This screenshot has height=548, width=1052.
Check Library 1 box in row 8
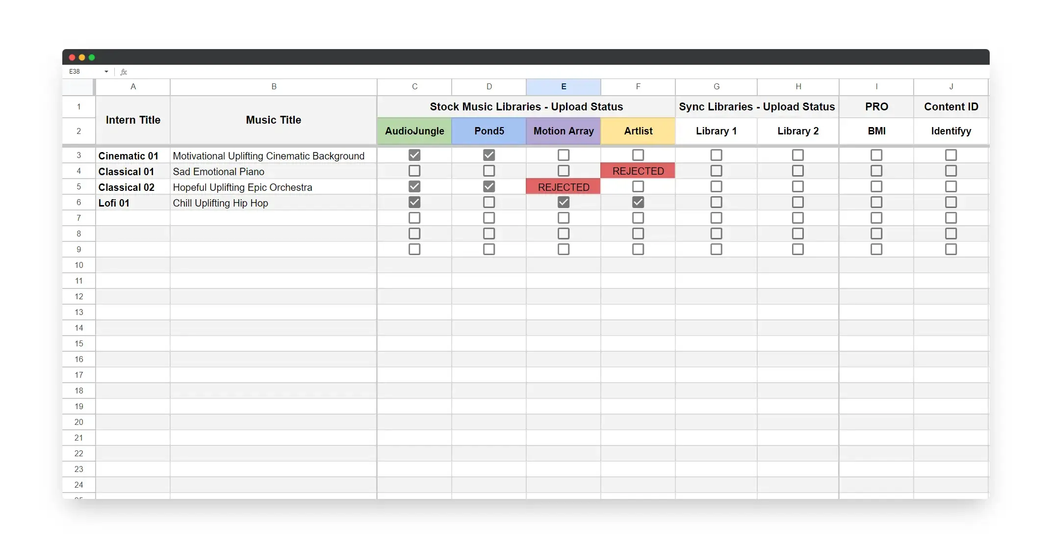pyautogui.click(x=717, y=234)
